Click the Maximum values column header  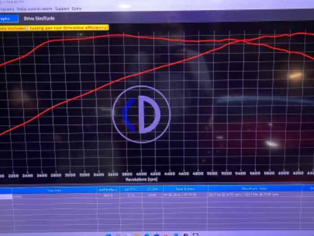tap(254, 189)
